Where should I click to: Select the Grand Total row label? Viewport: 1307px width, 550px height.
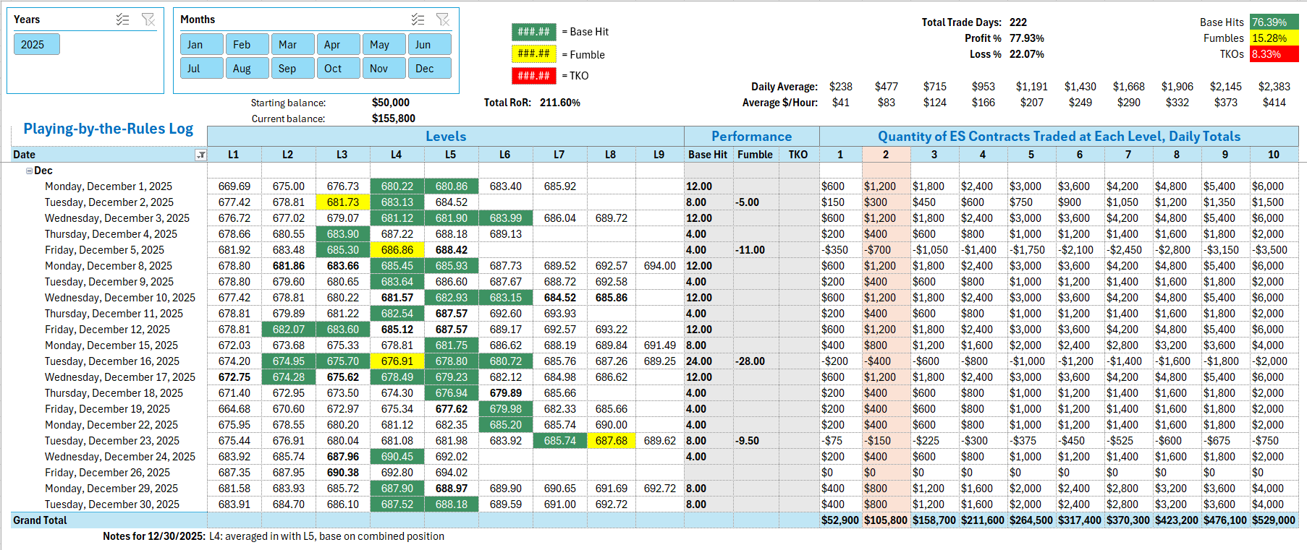tap(40, 520)
